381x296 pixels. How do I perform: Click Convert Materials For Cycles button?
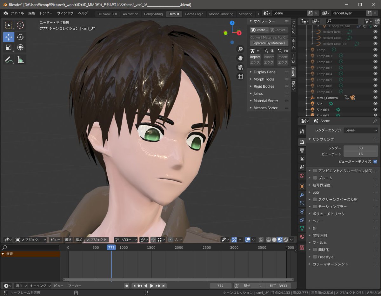click(x=269, y=37)
